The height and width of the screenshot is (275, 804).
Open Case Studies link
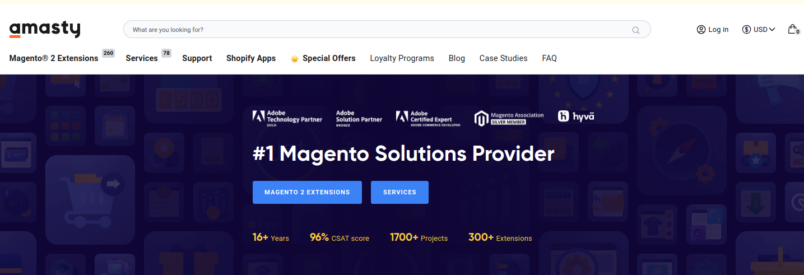pyautogui.click(x=503, y=58)
